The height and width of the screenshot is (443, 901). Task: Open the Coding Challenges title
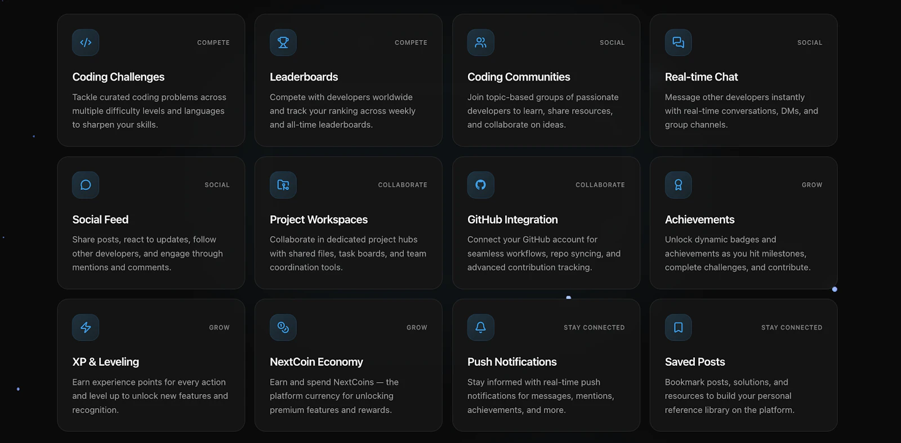(118, 77)
